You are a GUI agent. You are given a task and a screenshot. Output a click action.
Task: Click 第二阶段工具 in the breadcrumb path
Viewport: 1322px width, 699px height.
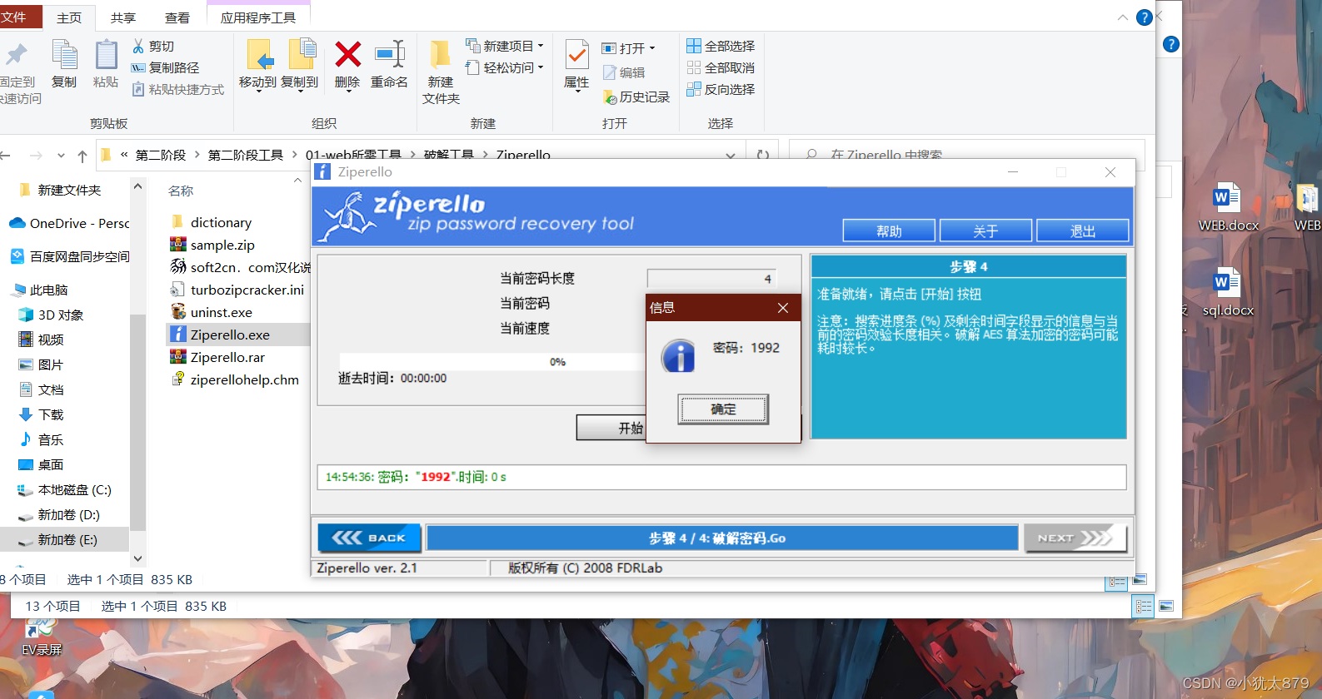pos(246,155)
